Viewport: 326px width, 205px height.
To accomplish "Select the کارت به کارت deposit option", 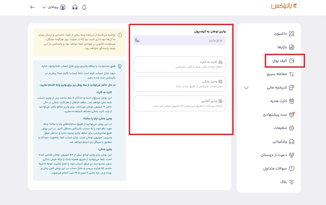I will pyautogui.click(x=180, y=64).
